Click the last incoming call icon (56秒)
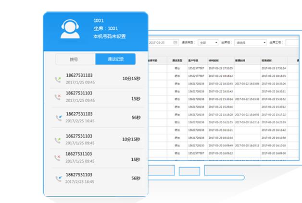Viewport: 302px width, 203px height. point(58,179)
